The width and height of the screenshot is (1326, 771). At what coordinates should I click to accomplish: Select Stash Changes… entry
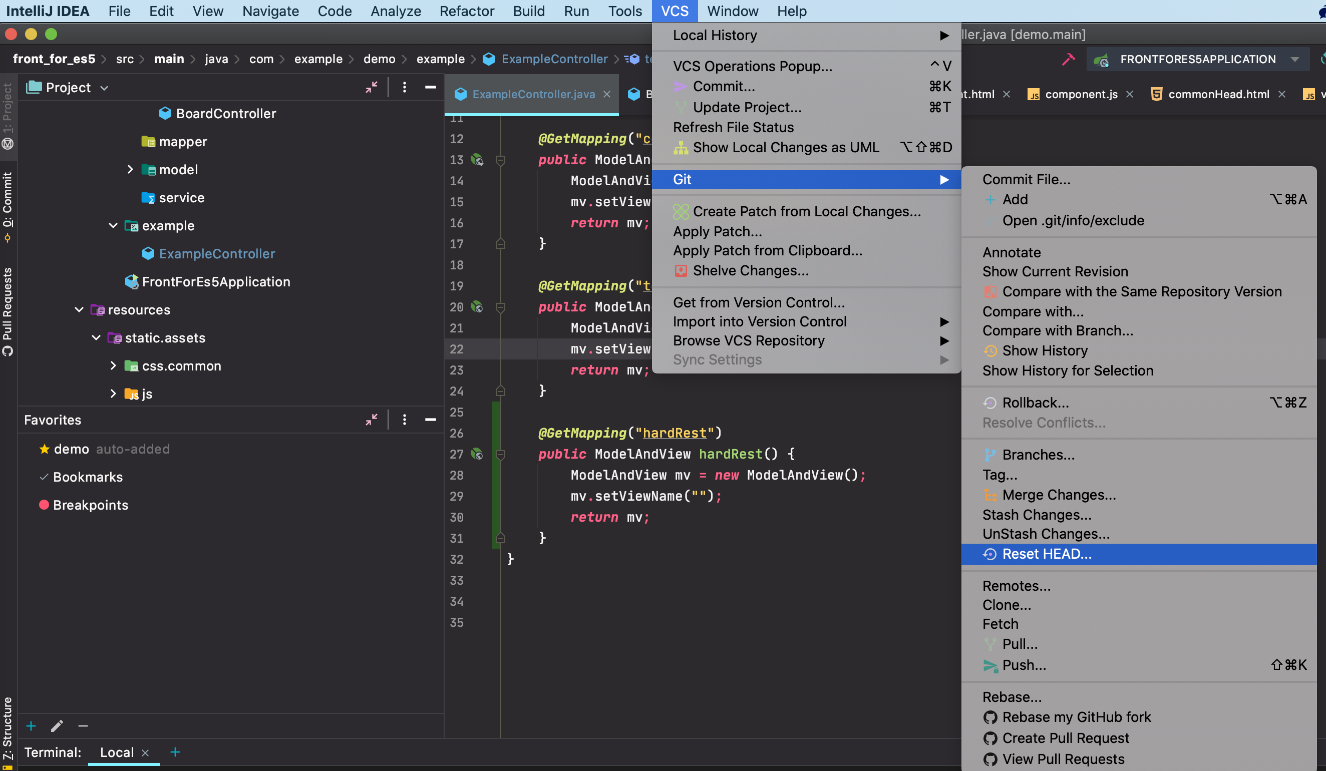(1139, 514)
